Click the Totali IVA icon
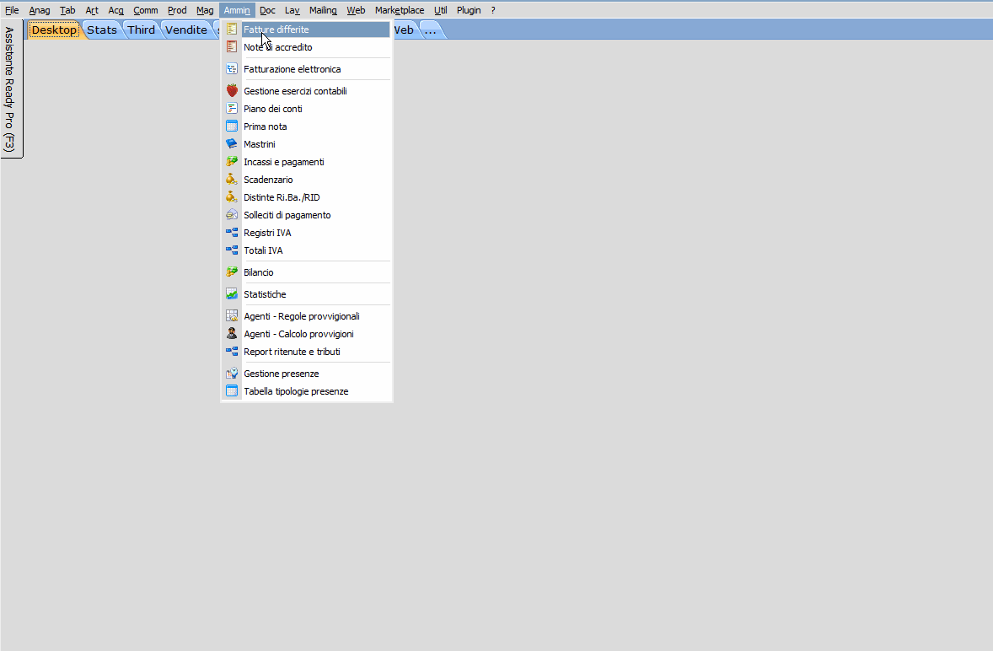 [x=232, y=250]
